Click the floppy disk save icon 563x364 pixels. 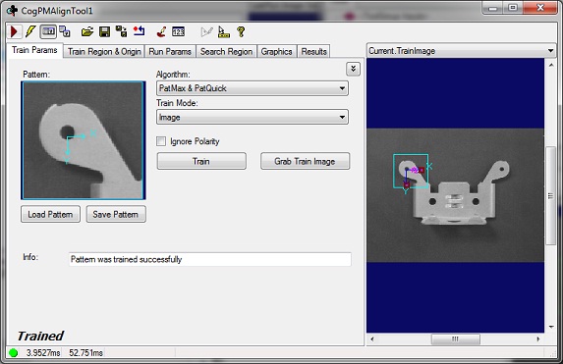104,32
